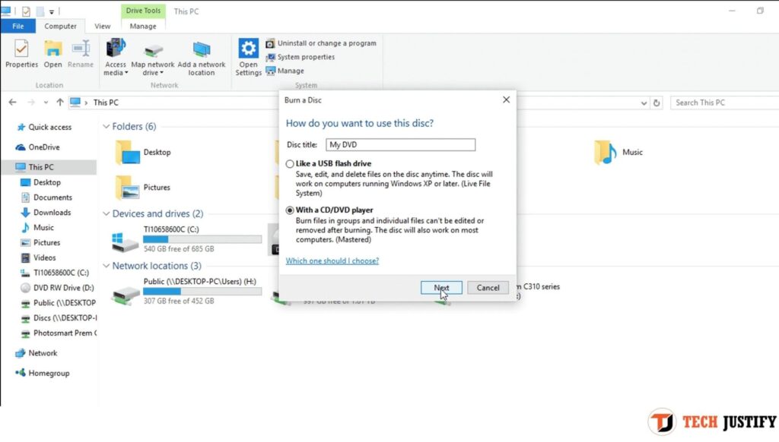Collapse the Devices and drives group

tap(106, 214)
